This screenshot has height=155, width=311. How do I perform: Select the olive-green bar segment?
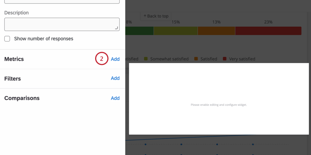click(176, 31)
